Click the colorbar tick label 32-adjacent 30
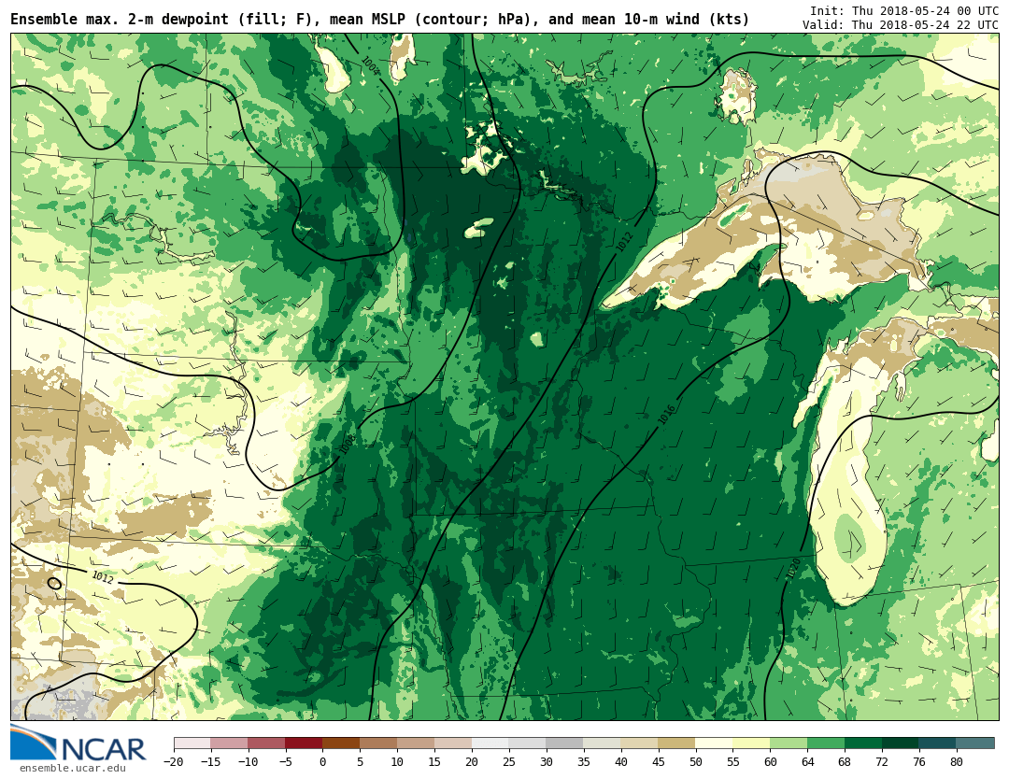 (x=547, y=761)
